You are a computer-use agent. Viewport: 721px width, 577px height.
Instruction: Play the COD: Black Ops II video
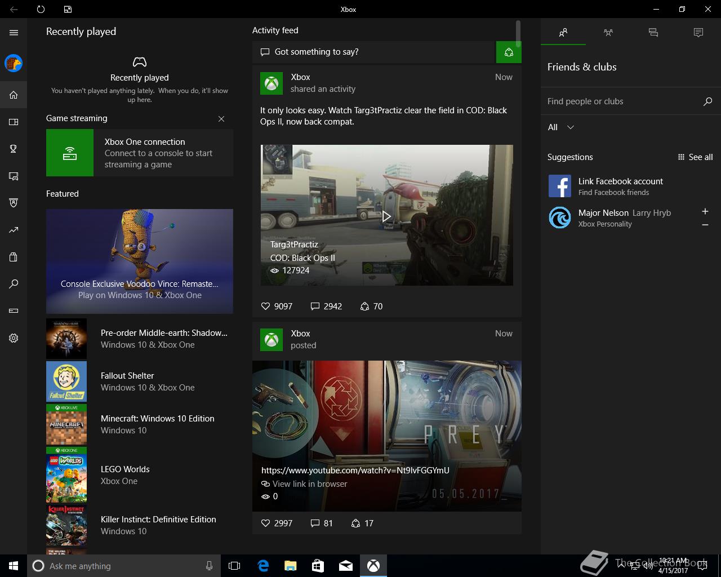point(386,216)
